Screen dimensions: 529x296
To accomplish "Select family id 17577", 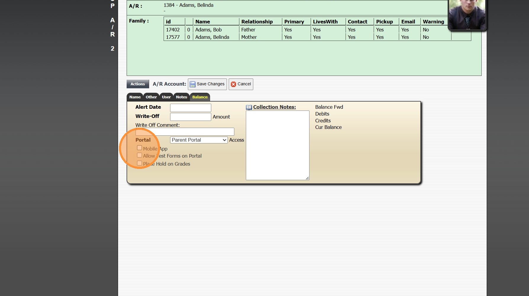I will (173, 37).
